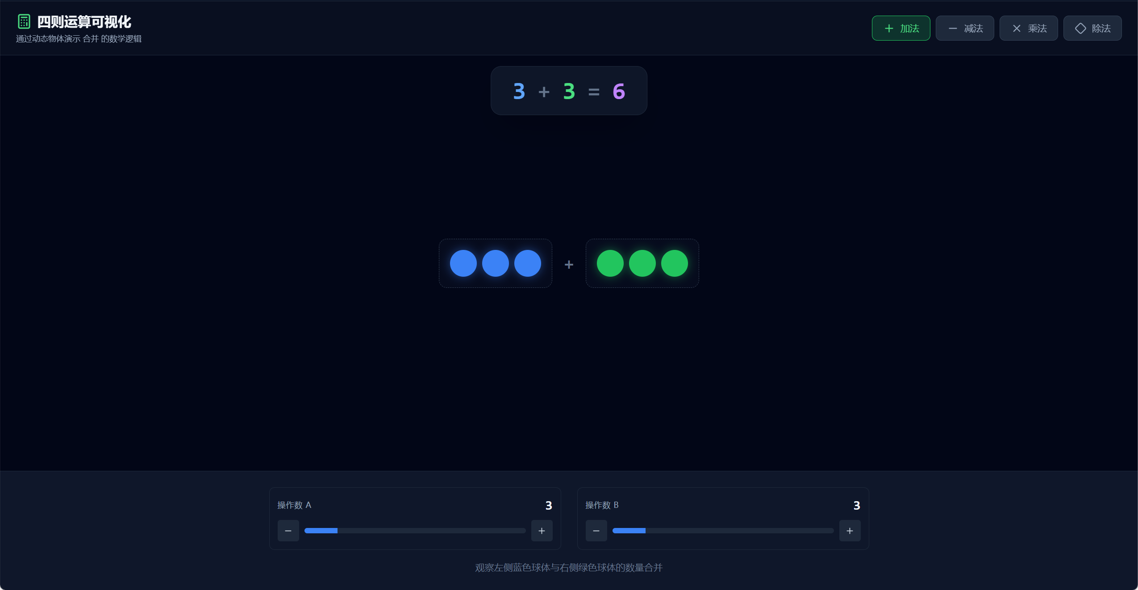Select the 除法 division tab

pos(1092,28)
